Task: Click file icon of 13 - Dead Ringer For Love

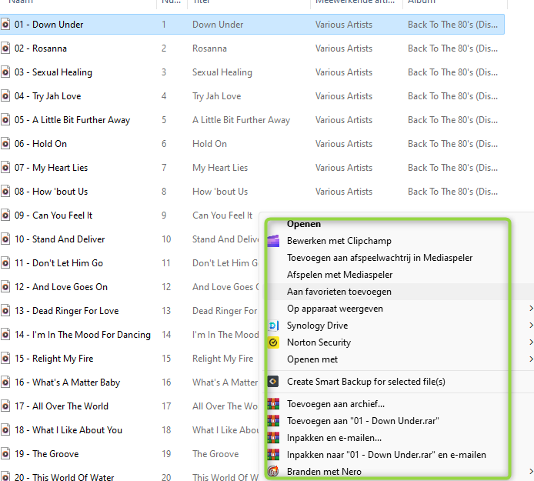Action: pos(5,311)
